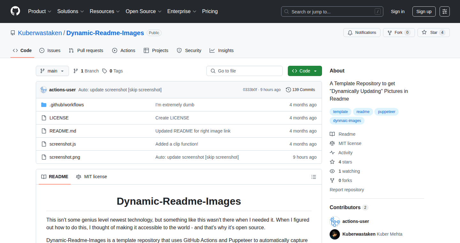
Task: Select the README tab in file viewer
Action: click(x=55, y=177)
